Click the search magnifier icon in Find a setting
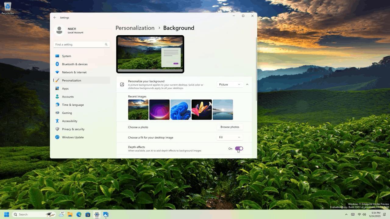The image size is (390, 219). (106, 44)
